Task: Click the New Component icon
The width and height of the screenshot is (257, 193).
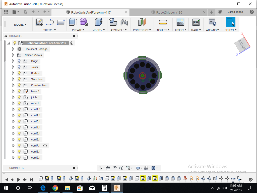Action: (x=113, y=22)
